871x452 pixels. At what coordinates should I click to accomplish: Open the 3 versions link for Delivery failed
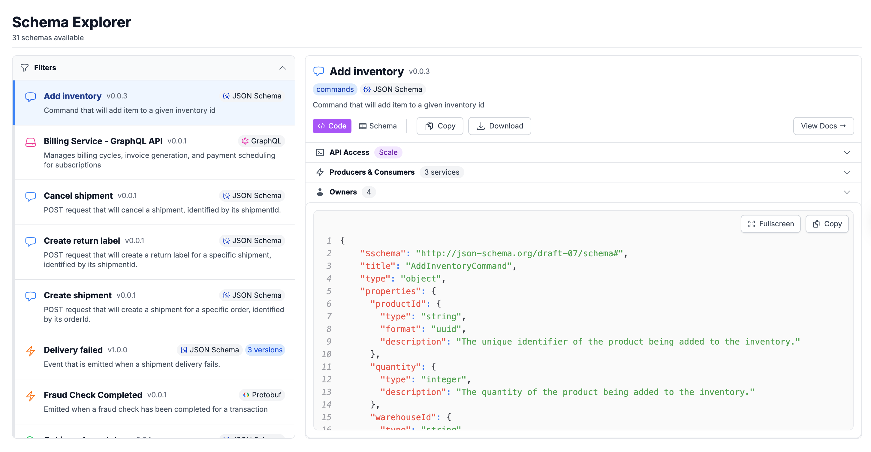(265, 350)
